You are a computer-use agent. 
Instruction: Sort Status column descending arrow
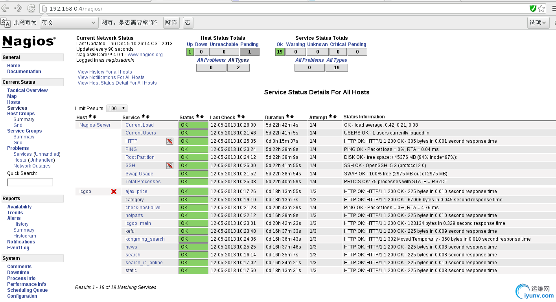pos(202,117)
